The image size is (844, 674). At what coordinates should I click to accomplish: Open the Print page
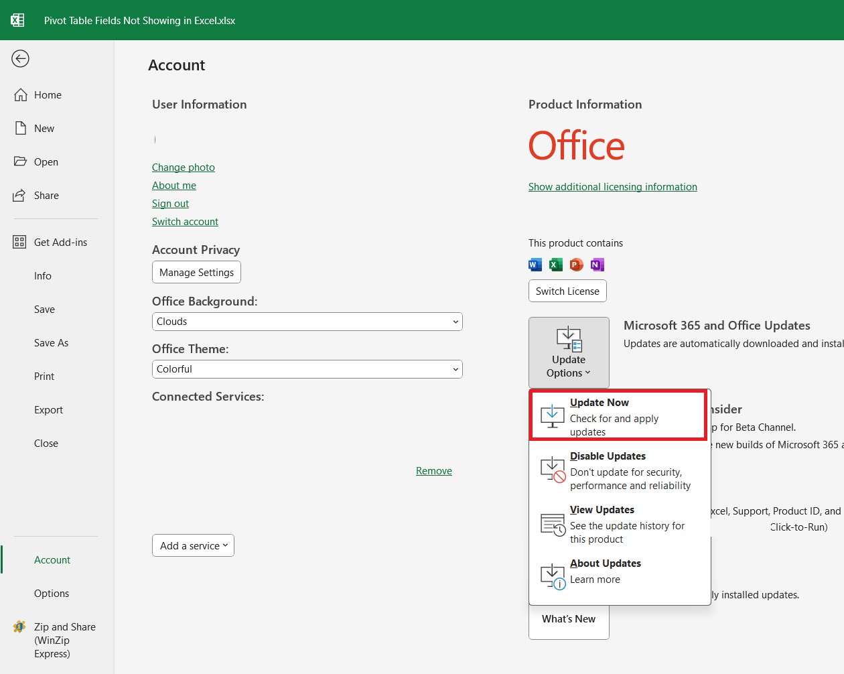[x=44, y=377]
